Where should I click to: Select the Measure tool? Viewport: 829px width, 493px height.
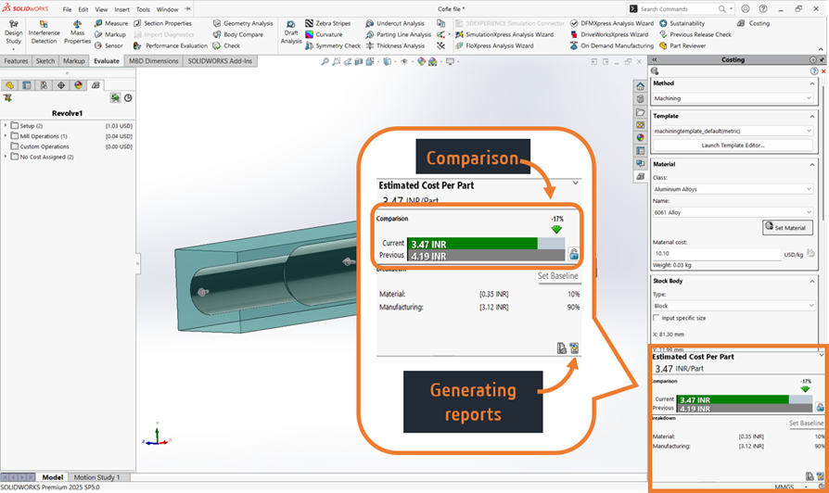click(111, 23)
